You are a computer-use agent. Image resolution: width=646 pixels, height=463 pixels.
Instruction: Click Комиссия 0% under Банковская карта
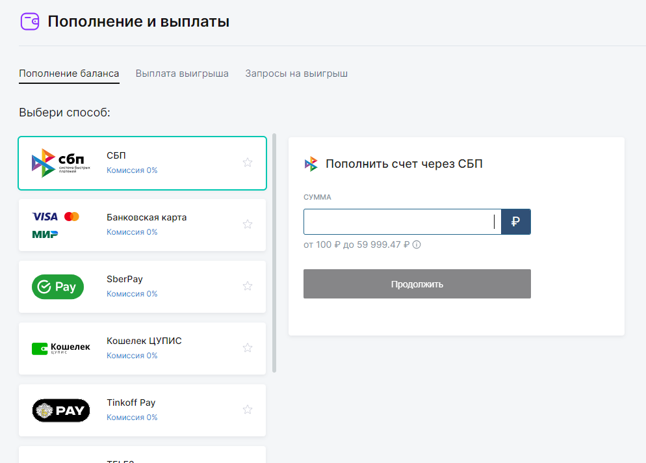coord(132,232)
